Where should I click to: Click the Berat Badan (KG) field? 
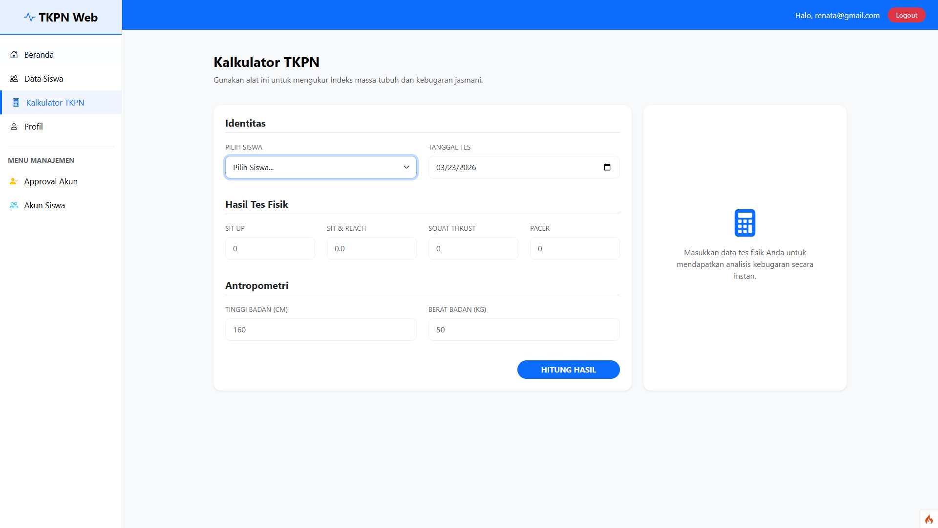click(524, 330)
